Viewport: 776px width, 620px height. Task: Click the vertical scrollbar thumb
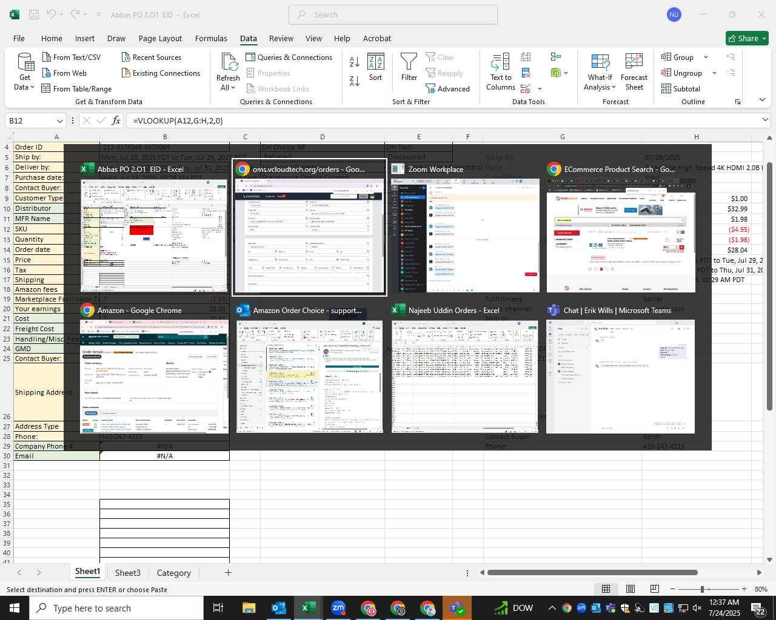(770, 286)
